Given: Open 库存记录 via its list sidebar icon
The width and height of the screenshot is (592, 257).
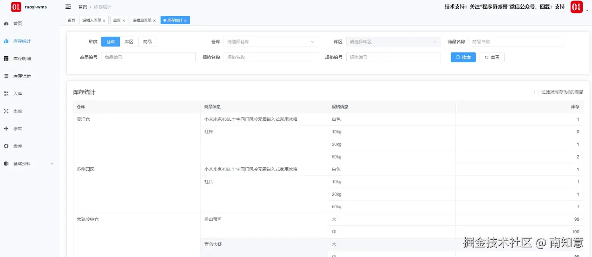Looking at the screenshot, I should click(6, 76).
